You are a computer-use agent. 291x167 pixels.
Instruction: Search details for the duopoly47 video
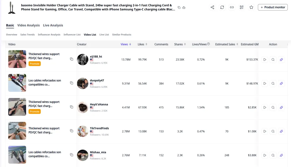[273, 83]
